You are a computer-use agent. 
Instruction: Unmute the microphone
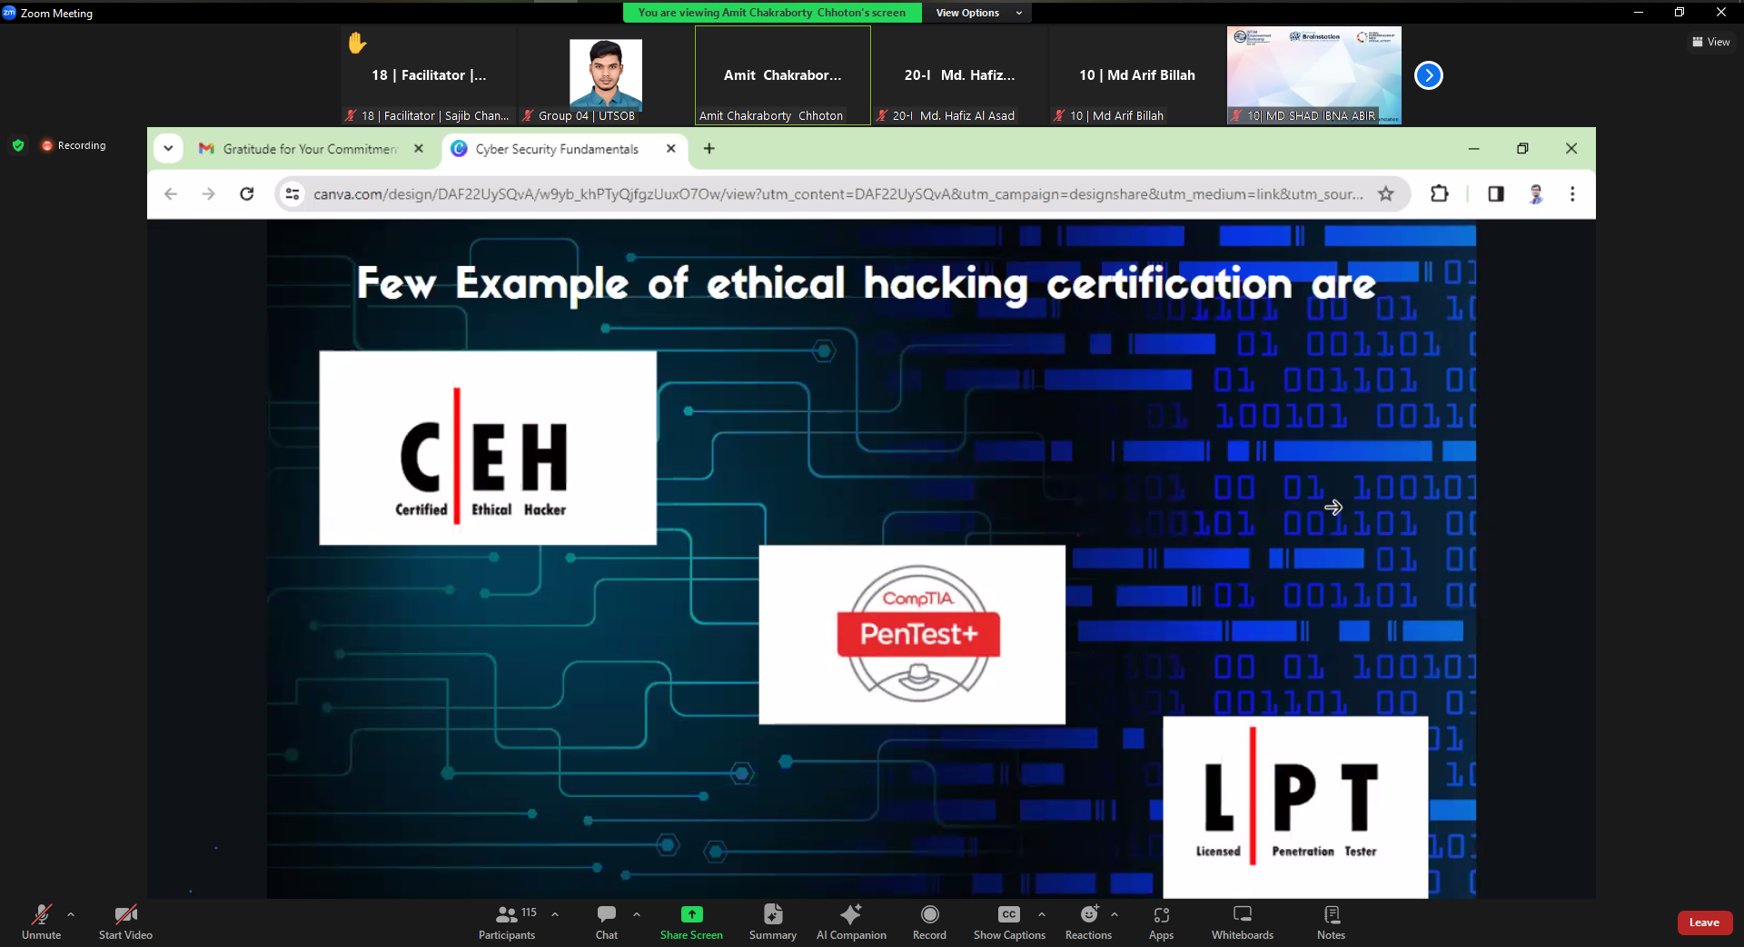42,922
